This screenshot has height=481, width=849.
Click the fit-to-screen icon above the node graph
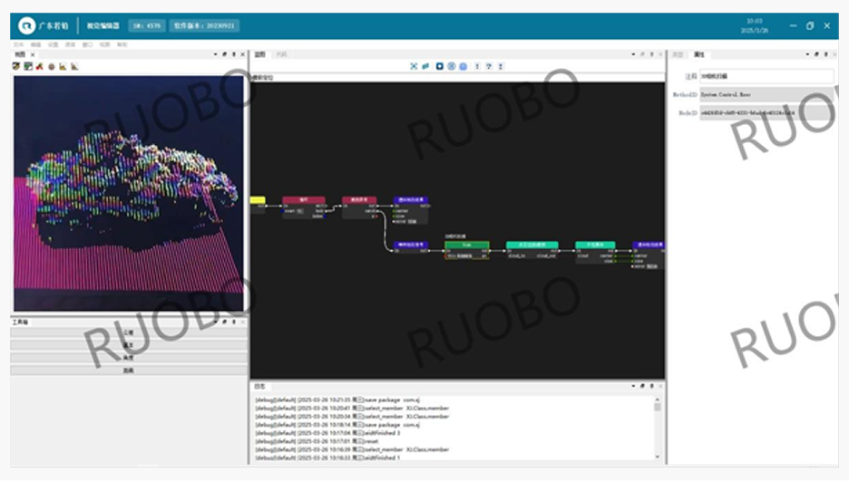(x=414, y=66)
